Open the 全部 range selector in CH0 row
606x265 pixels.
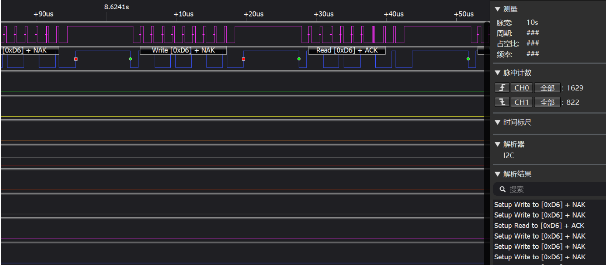tap(547, 88)
